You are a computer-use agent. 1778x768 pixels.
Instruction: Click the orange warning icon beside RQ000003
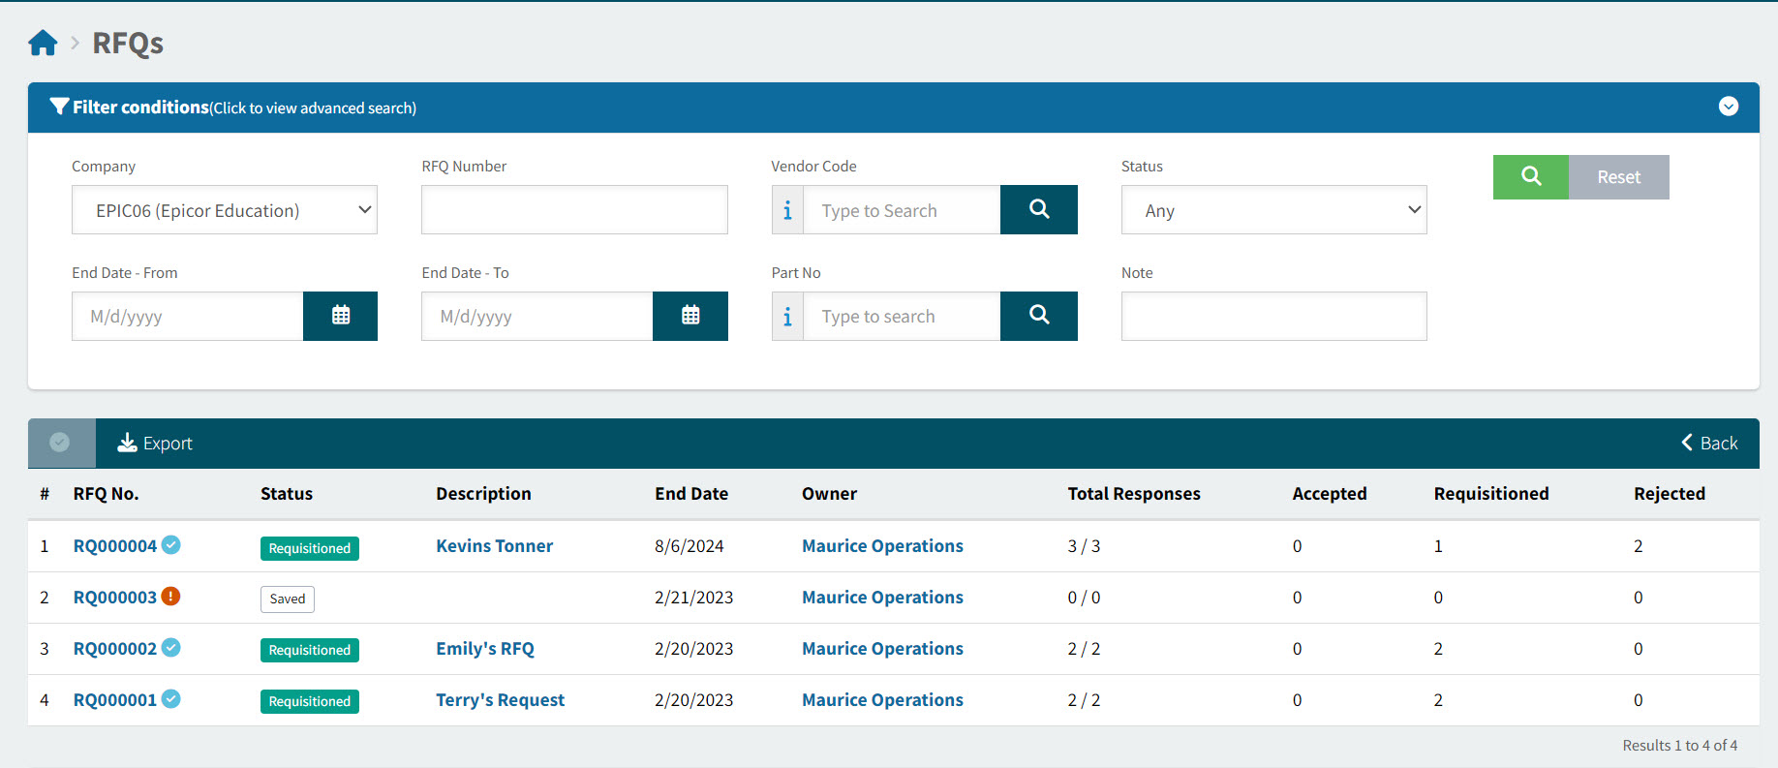pyautogui.click(x=170, y=597)
